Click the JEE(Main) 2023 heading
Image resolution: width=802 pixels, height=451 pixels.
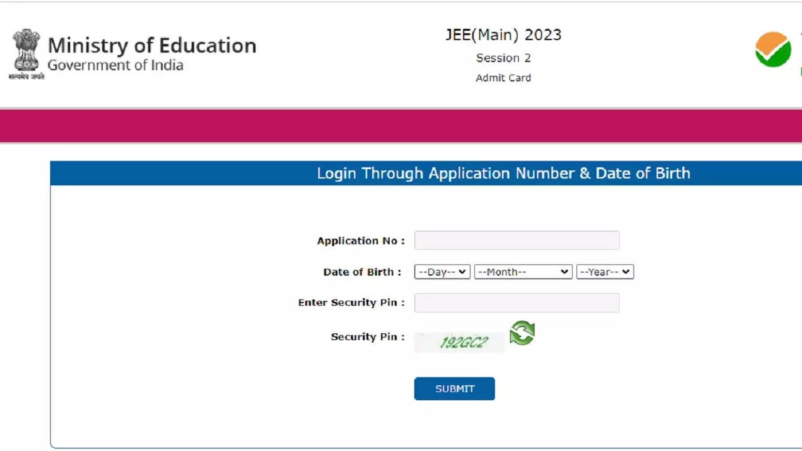click(503, 35)
